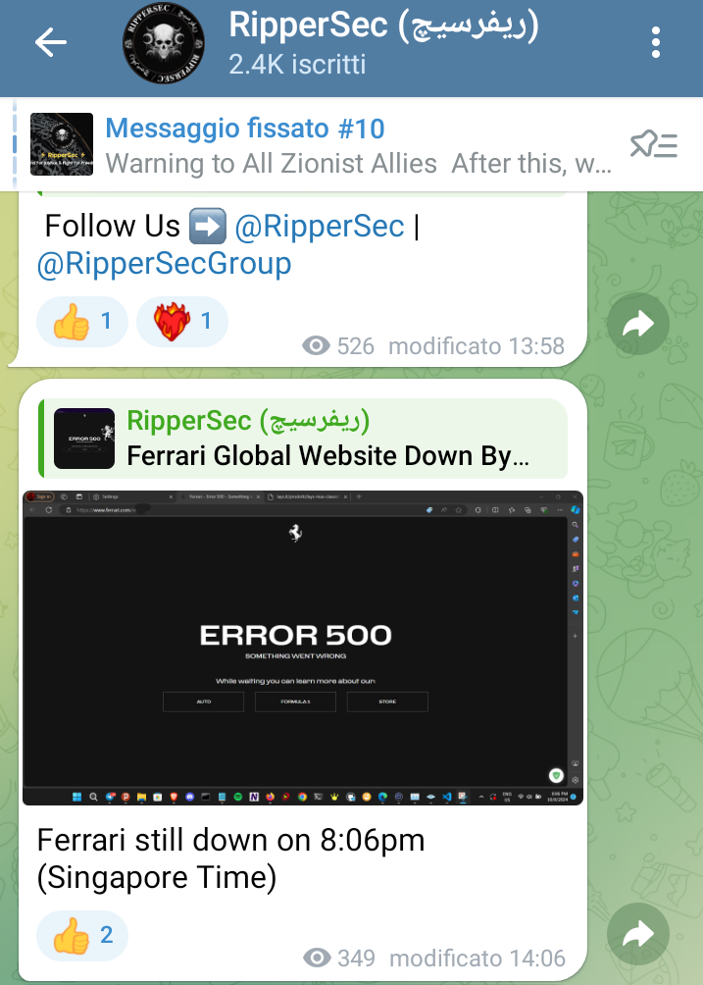Forward the Ferrari still down message
The image size is (703, 985).
[x=637, y=934]
